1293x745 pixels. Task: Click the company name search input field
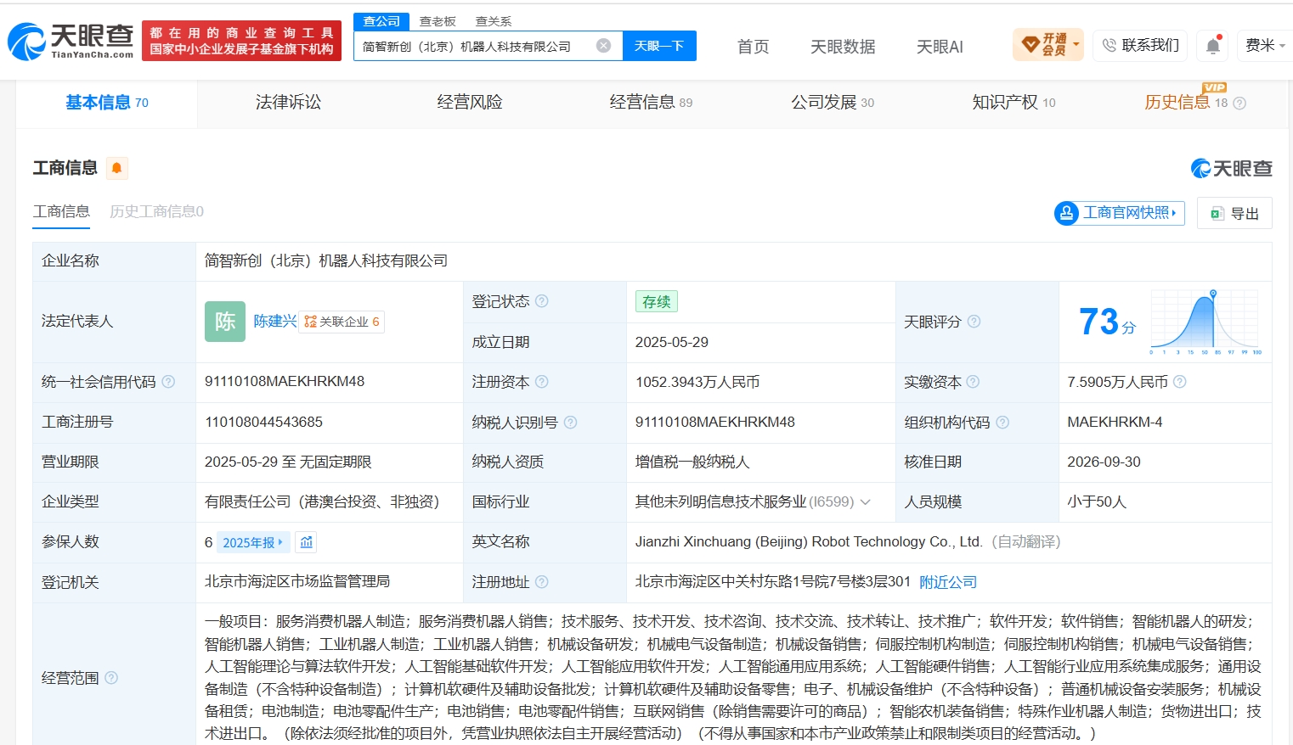[476, 46]
